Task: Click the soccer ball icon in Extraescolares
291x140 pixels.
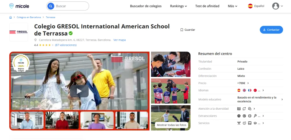Action: tap(239, 116)
